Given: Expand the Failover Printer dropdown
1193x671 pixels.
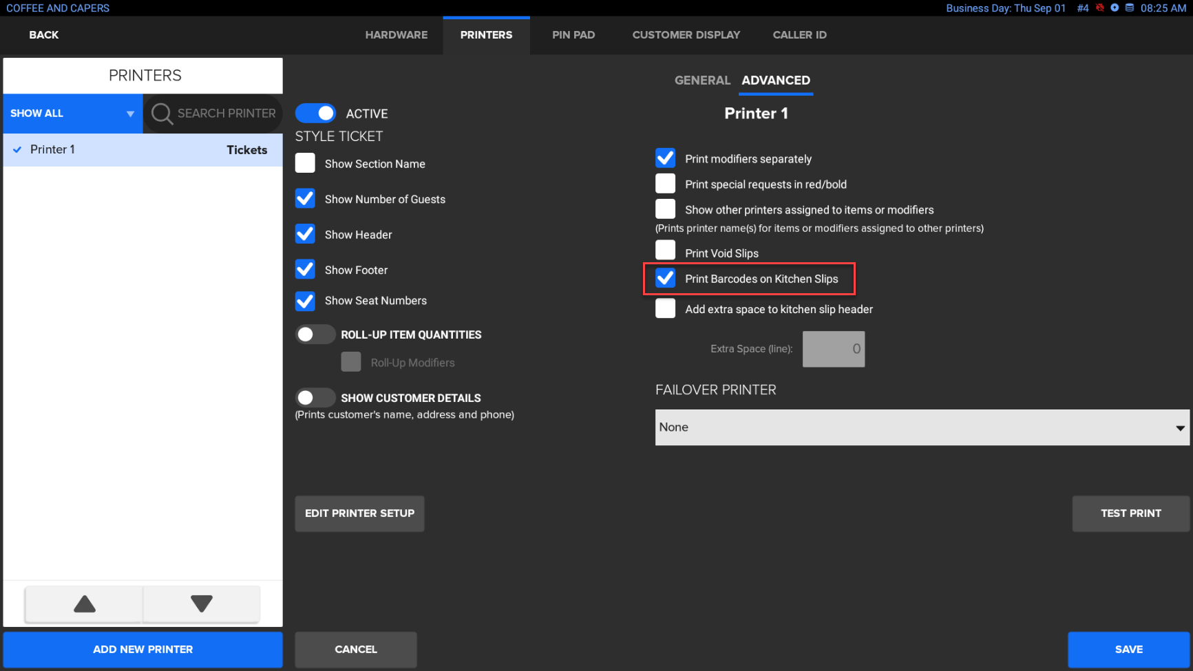Looking at the screenshot, I should (922, 427).
